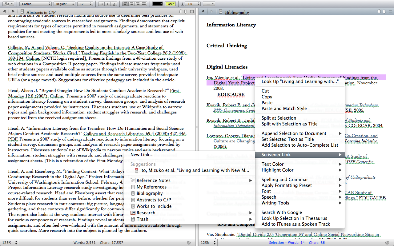The image size is (394, 246).
Task: Open the Apply Formatting Preset submenu
Action: click(300, 185)
